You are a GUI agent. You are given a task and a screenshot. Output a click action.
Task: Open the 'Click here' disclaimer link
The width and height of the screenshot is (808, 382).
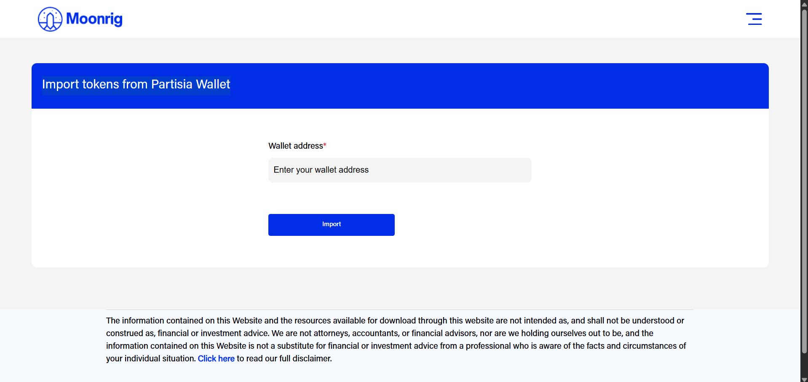216,358
